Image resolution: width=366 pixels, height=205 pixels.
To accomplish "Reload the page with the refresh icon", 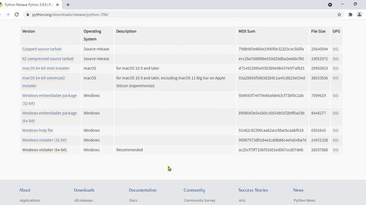I will (17, 14).
